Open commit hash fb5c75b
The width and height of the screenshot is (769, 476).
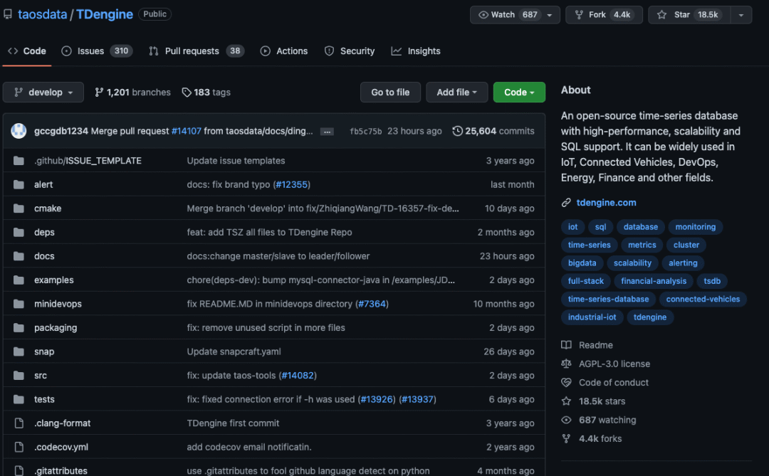365,132
